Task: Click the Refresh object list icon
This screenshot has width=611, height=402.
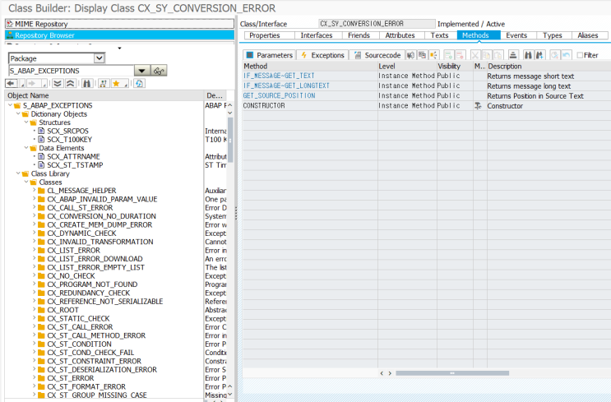Action: [139, 84]
